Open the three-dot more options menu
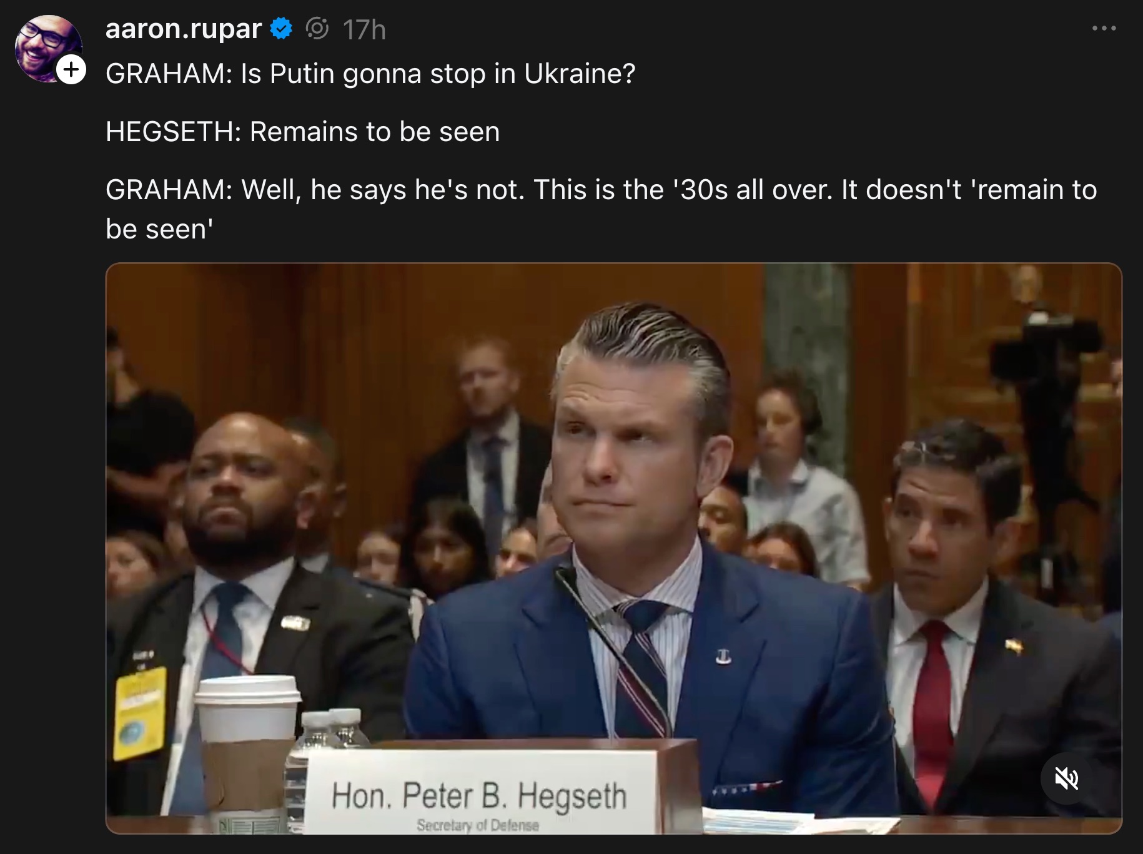Screen dimensions: 1143x854 (1104, 29)
